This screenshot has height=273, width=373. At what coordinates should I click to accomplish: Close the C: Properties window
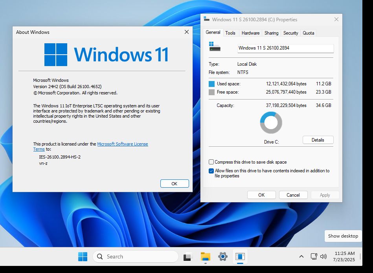point(336,19)
